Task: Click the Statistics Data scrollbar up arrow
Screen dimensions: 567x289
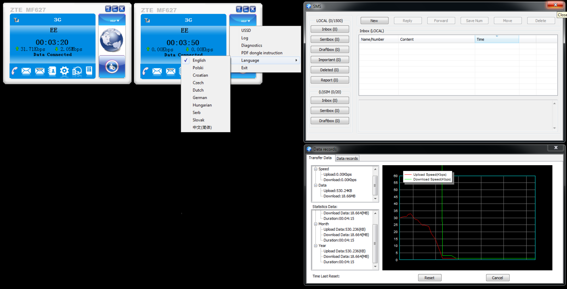Action: [x=375, y=213]
